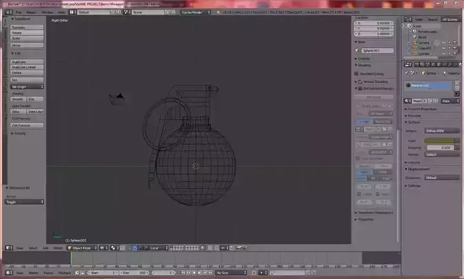This screenshot has height=279, width=464.
Task: Open the Object Mode dropdown
Action: [82, 247]
